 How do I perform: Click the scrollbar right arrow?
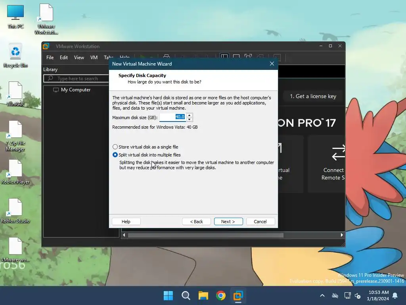pyautogui.click(x=342, y=235)
